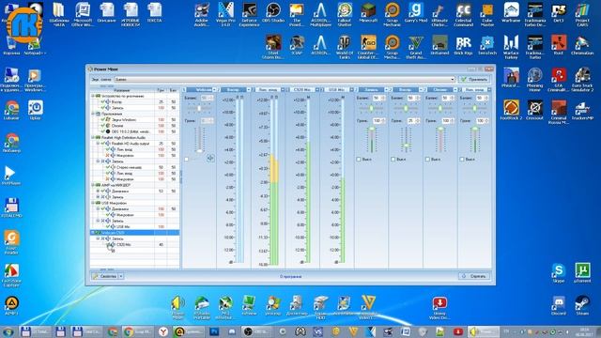
Task: Click the Применить button
Action: pos(474,79)
